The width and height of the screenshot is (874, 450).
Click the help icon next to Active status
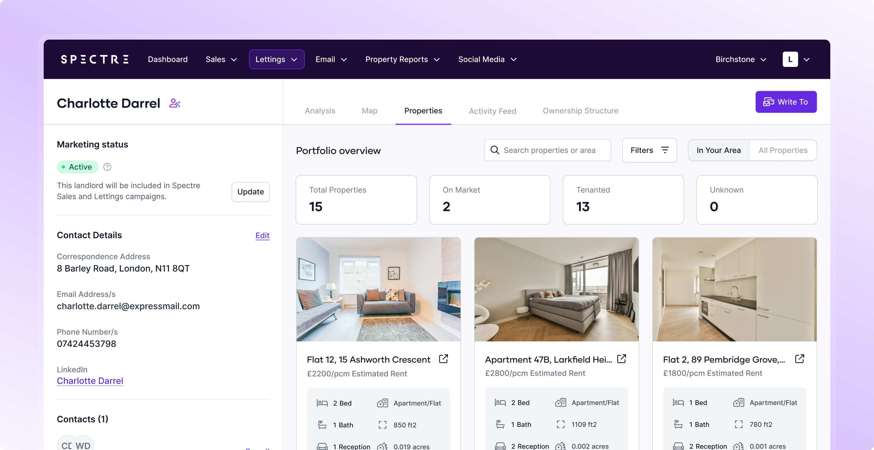tap(107, 167)
